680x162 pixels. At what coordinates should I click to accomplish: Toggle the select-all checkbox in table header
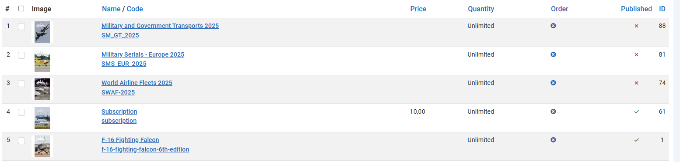coord(21,8)
